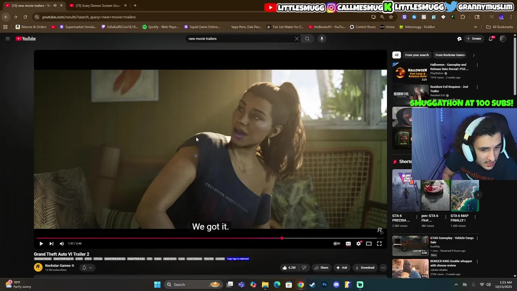
Task: Play the GTA VI trailer video
Action: pos(41,244)
